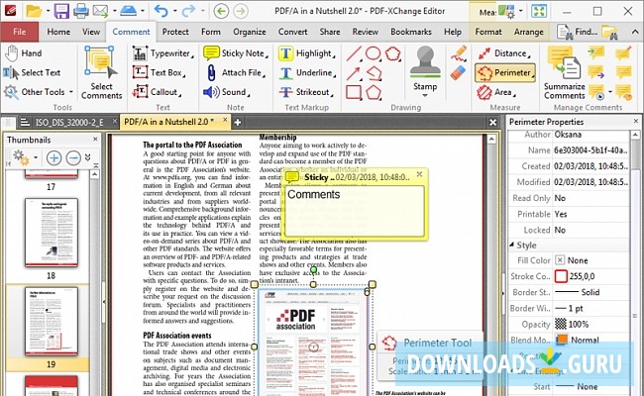Switch to the Organize ribbon tab
644x396 pixels.
(x=250, y=32)
